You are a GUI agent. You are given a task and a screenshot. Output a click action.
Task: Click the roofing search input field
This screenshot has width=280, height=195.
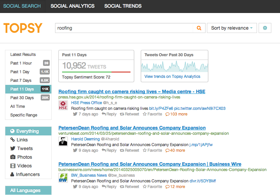(124, 28)
